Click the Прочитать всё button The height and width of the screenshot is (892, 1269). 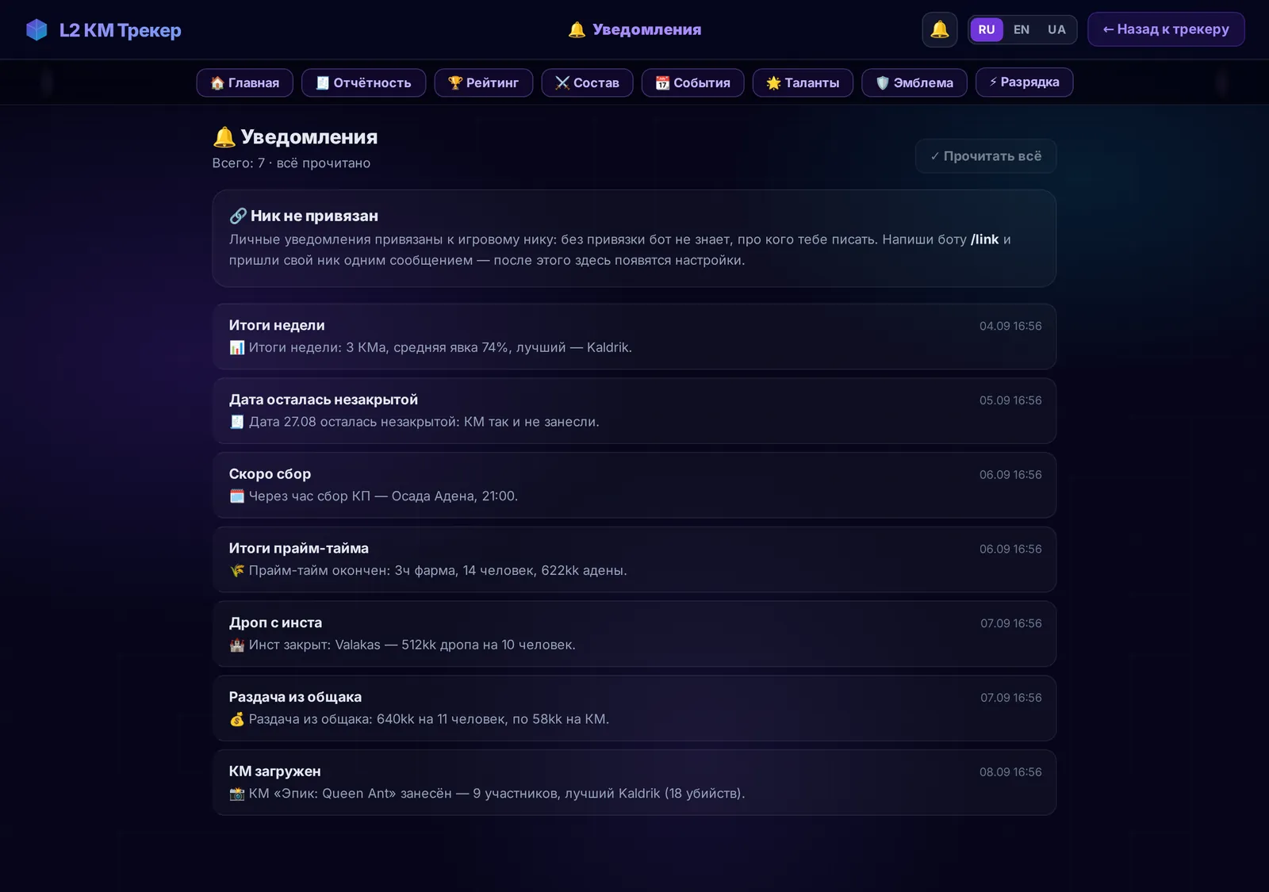[x=986, y=156]
